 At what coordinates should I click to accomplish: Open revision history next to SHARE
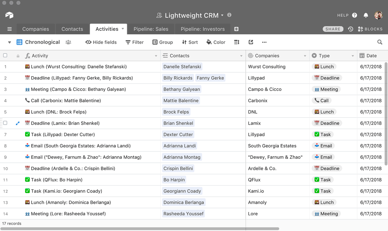coord(351,29)
